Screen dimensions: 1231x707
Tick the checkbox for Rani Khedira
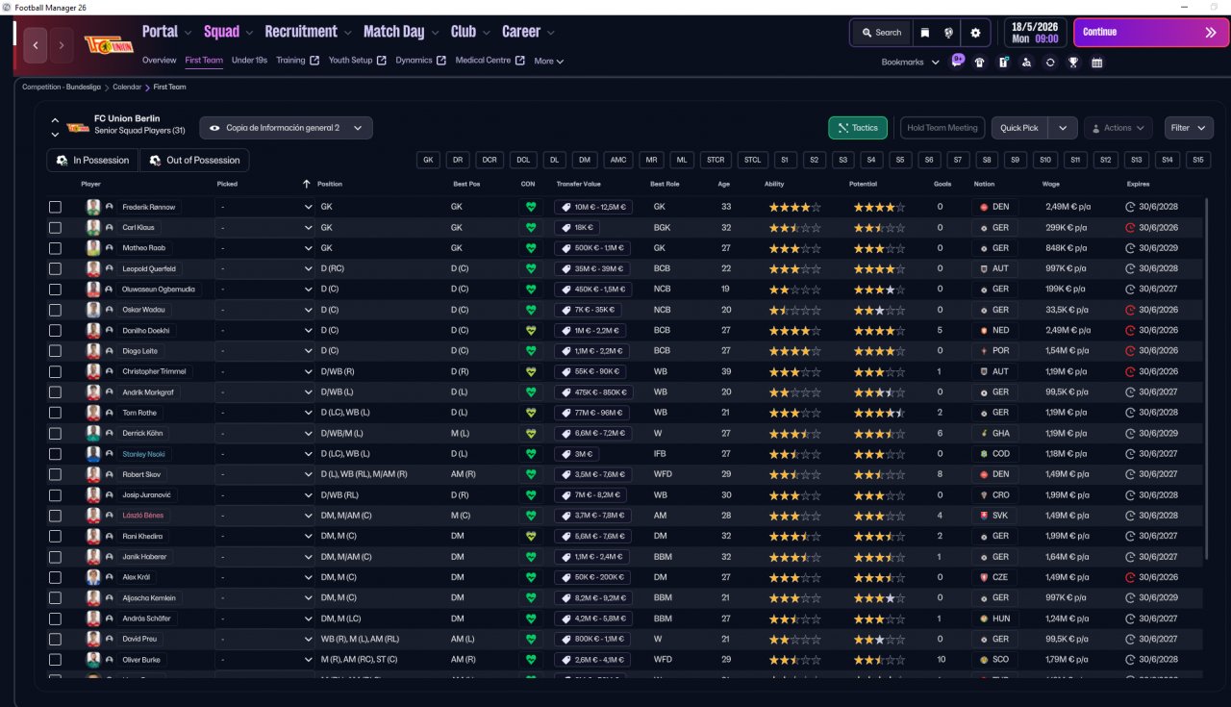click(55, 536)
